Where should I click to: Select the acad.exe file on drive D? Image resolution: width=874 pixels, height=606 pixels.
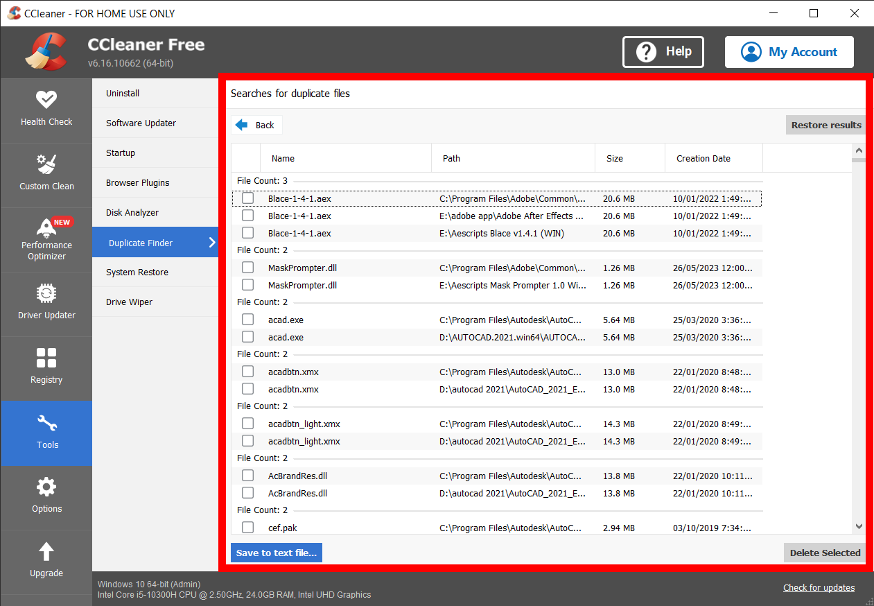click(x=247, y=336)
